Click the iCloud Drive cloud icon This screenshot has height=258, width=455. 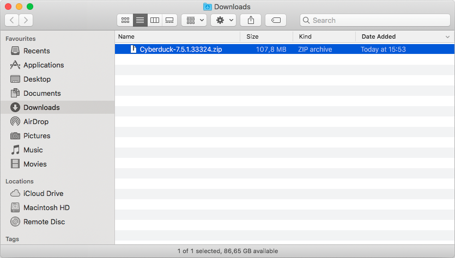click(x=15, y=193)
